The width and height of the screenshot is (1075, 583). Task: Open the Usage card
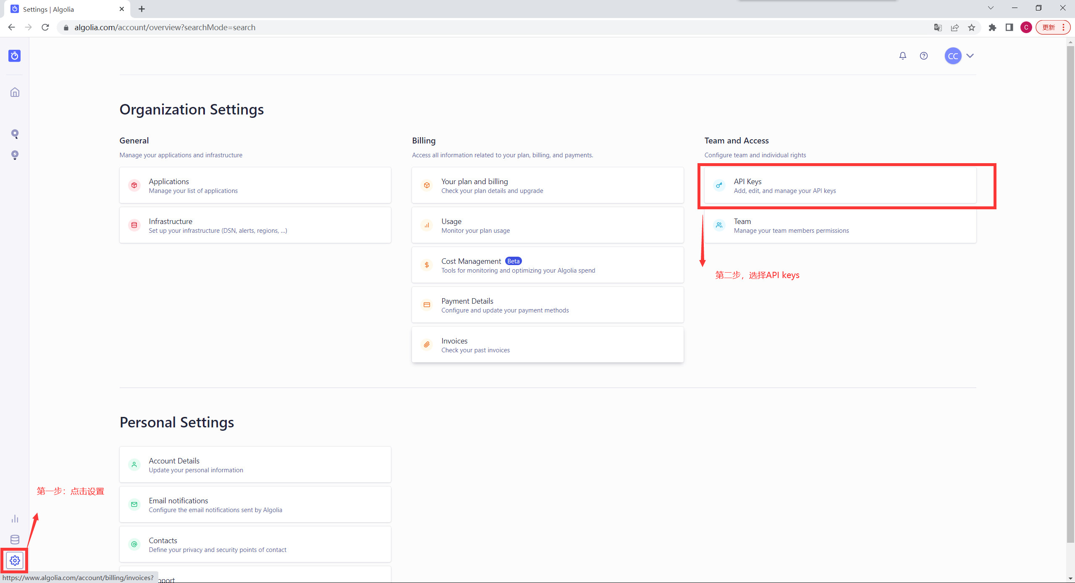tap(548, 225)
